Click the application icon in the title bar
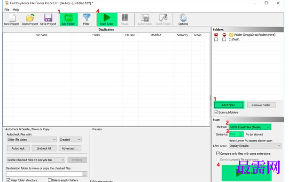This screenshot has height=182, width=289. click(7, 3)
